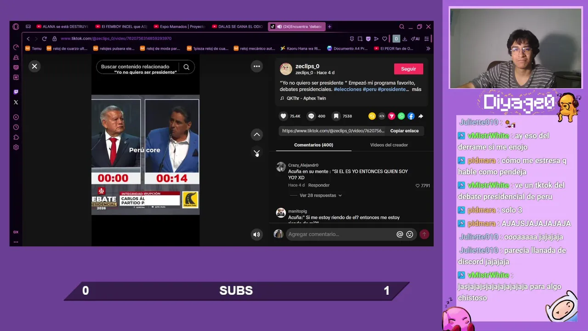This screenshot has height=331, width=588.
Task: Open the El FEMBOY INCEL tab
Action: pyautogui.click(x=121, y=27)
